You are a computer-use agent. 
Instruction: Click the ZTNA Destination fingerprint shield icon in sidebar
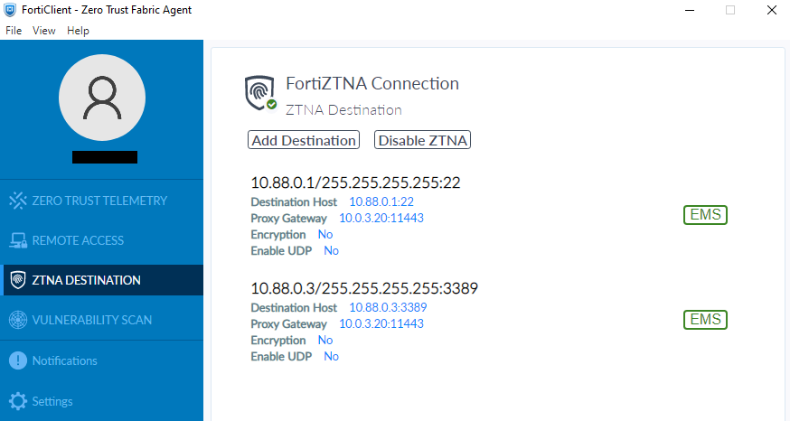tap(18, 280)
